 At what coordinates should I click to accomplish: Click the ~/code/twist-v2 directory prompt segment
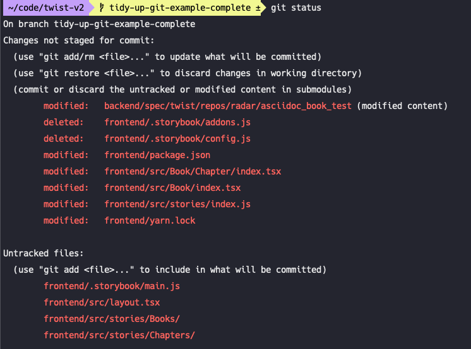pos(45,8)
